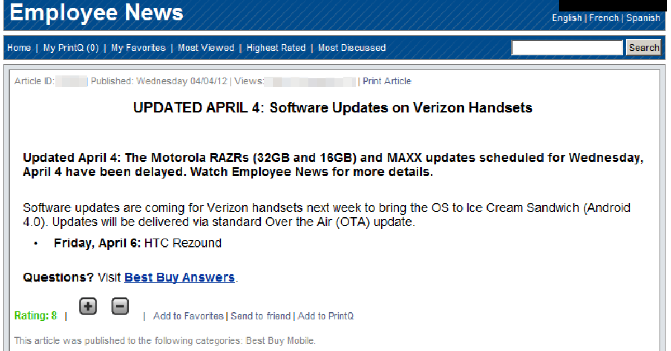The width and height of the screenshot is (671, 351).
Task: Open the Best Buy Answers link
Action: pos(179,278)
